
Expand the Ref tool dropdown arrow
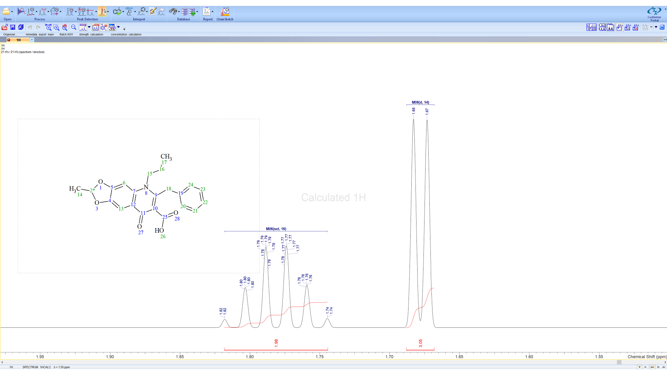tap(48, 11)
